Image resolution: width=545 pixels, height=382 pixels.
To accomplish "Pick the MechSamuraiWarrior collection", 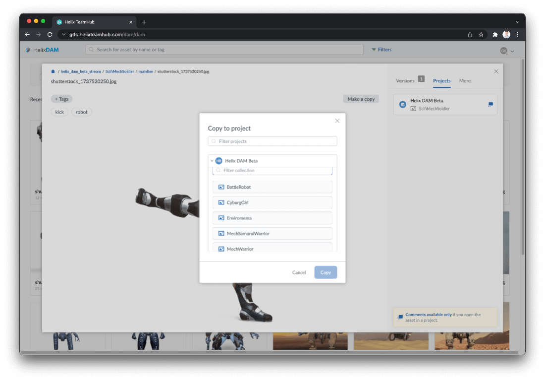I will (272, 234).
